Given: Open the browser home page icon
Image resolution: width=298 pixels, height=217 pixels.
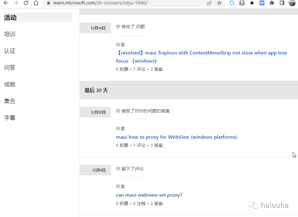Looking at the screenshot, I should [x=36, y=3].
